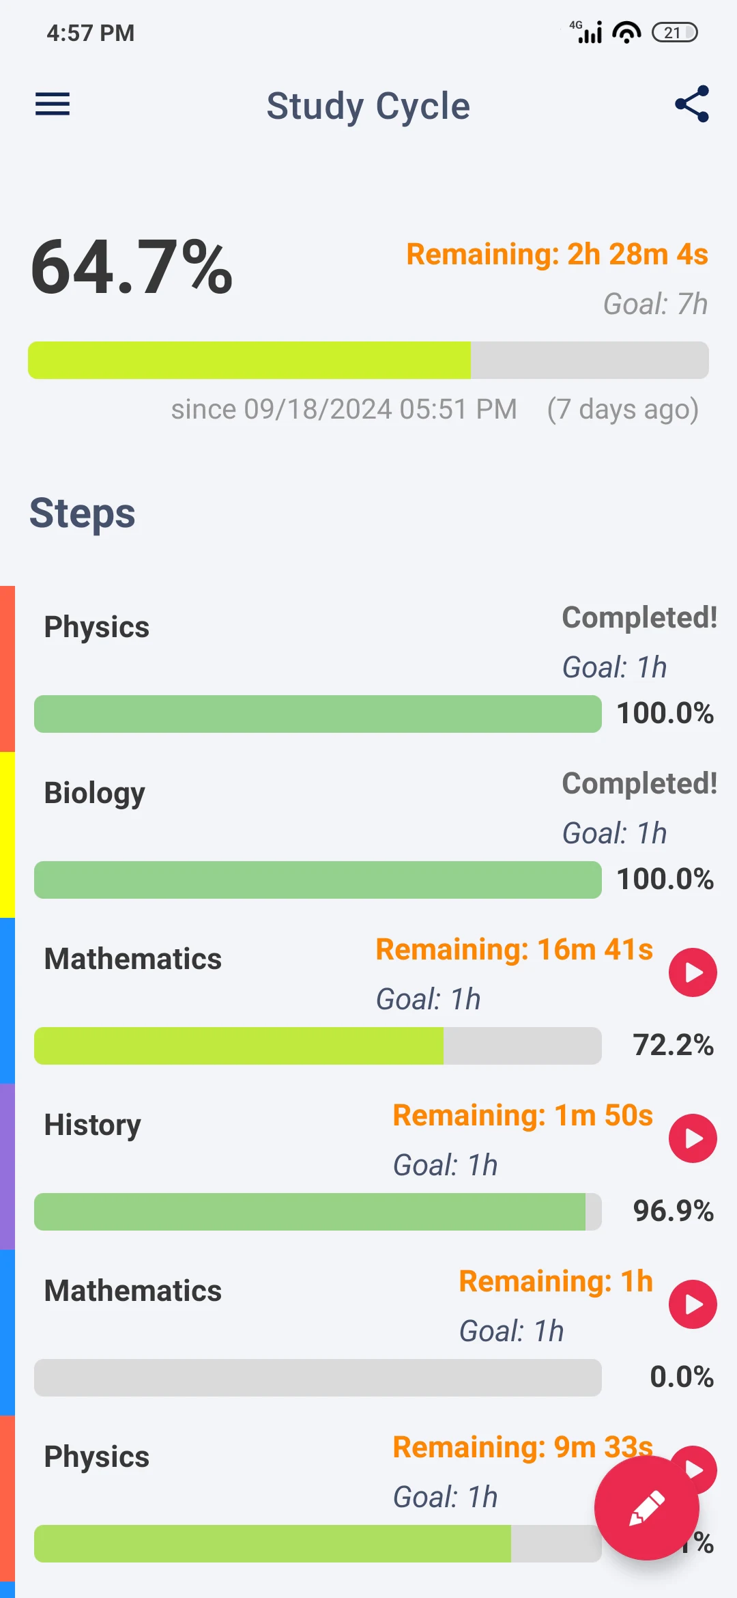Start the 0.0% Mathematics step timer
The image size is (737, 1598).
coord(692,1304)
